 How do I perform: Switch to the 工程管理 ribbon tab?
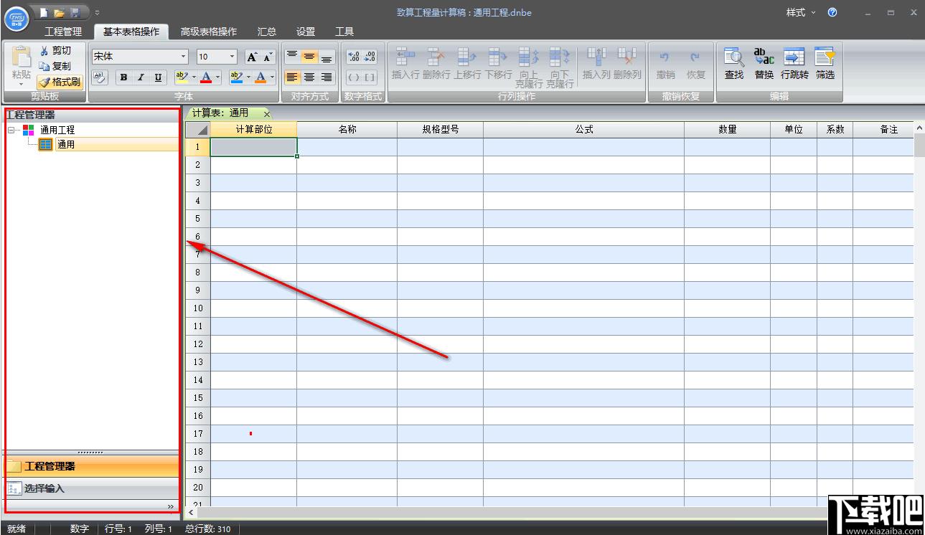pyautogui.click(x=63, y=32)
